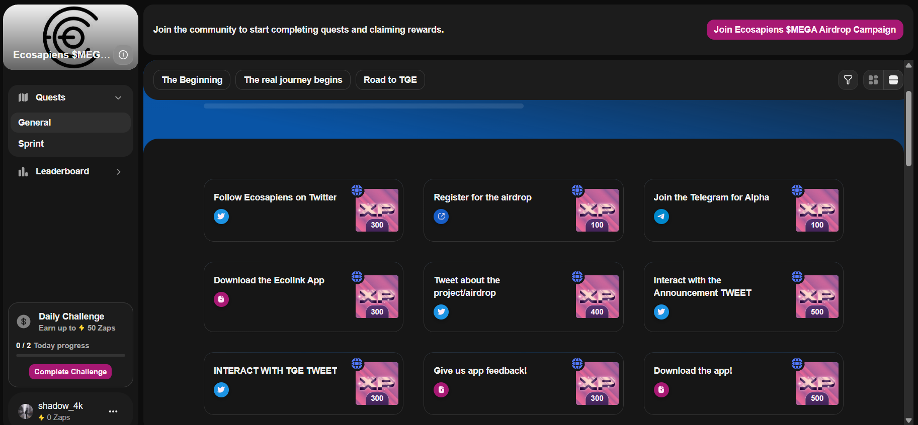The height and width of the screenshot is (425, 918).
Task: Click 500 XP badge on Announcement TWEET quest
Action: 817,296
